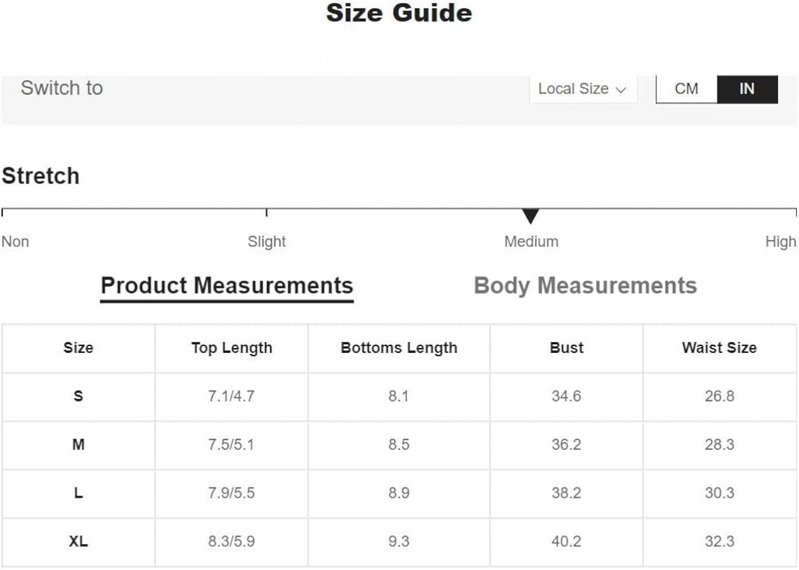The width and height of the screenshot is (799, 570).
Task: Select the XL size row label
Action: tap(78, 541)
